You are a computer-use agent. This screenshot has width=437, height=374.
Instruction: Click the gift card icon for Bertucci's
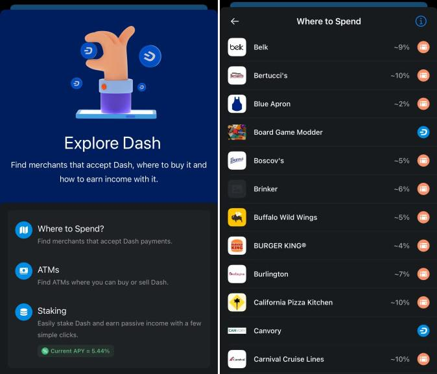pos(423,76)
